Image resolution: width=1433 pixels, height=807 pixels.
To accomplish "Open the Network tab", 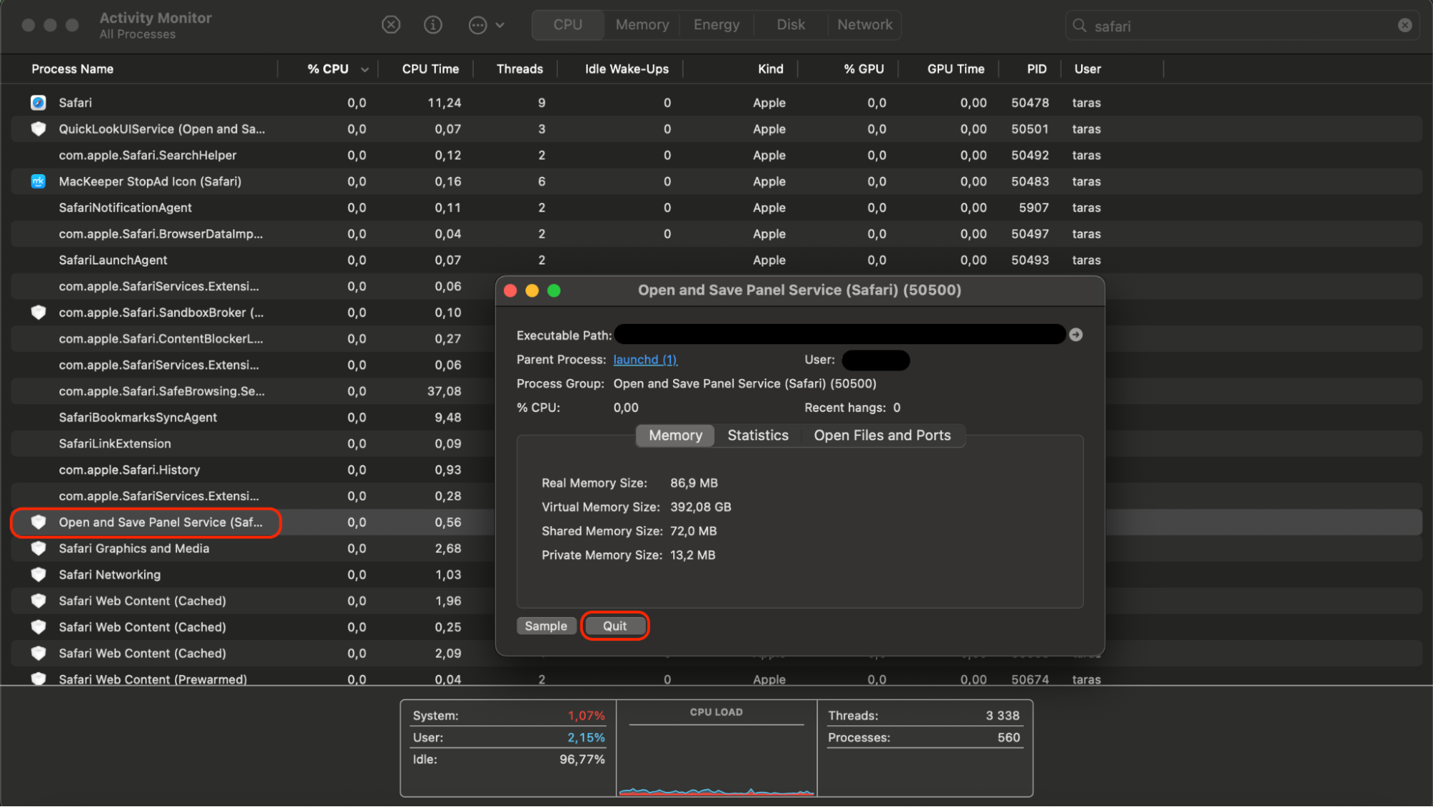I will [865, 25].
